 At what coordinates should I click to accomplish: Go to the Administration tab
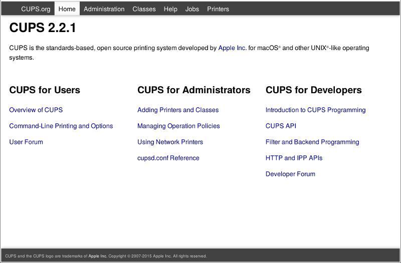click(104, 9)
